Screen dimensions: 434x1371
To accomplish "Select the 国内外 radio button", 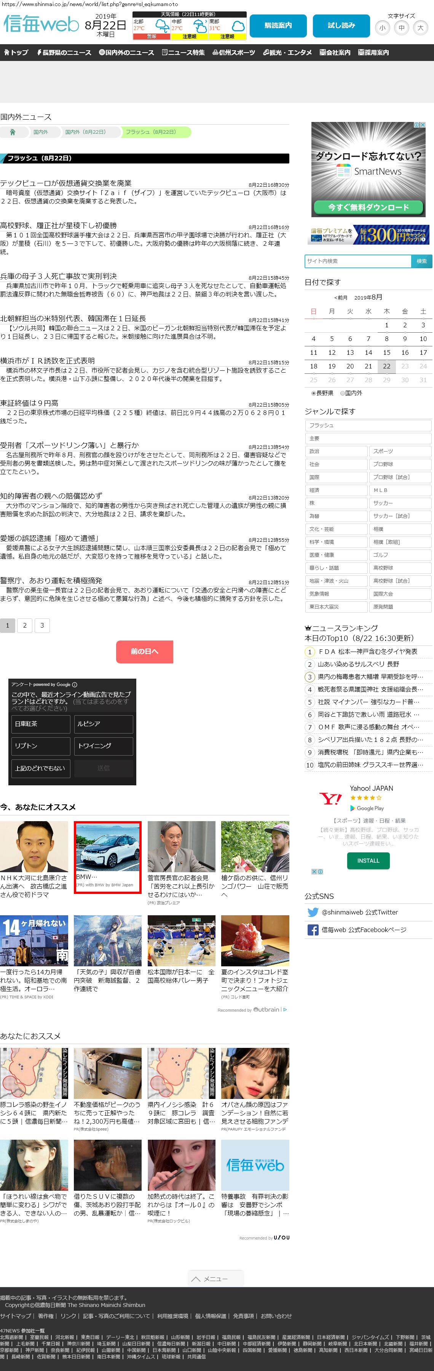I will (x=343, y=393).
